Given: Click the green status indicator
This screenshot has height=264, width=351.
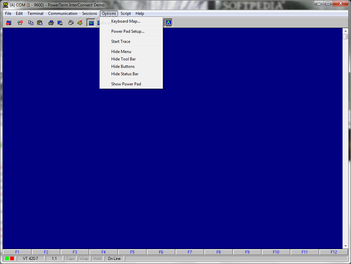Looking at the screenshot, I should tap(7, 258).
